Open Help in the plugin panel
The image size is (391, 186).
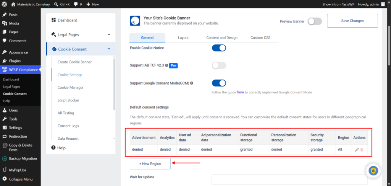coord(58,148)
